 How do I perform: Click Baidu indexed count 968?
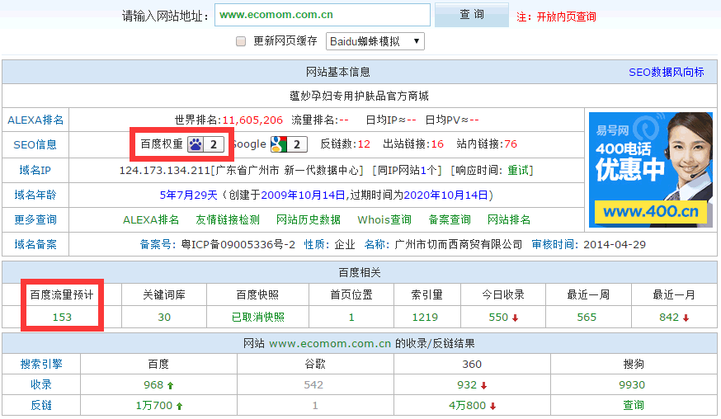click(x=153, y=385)
